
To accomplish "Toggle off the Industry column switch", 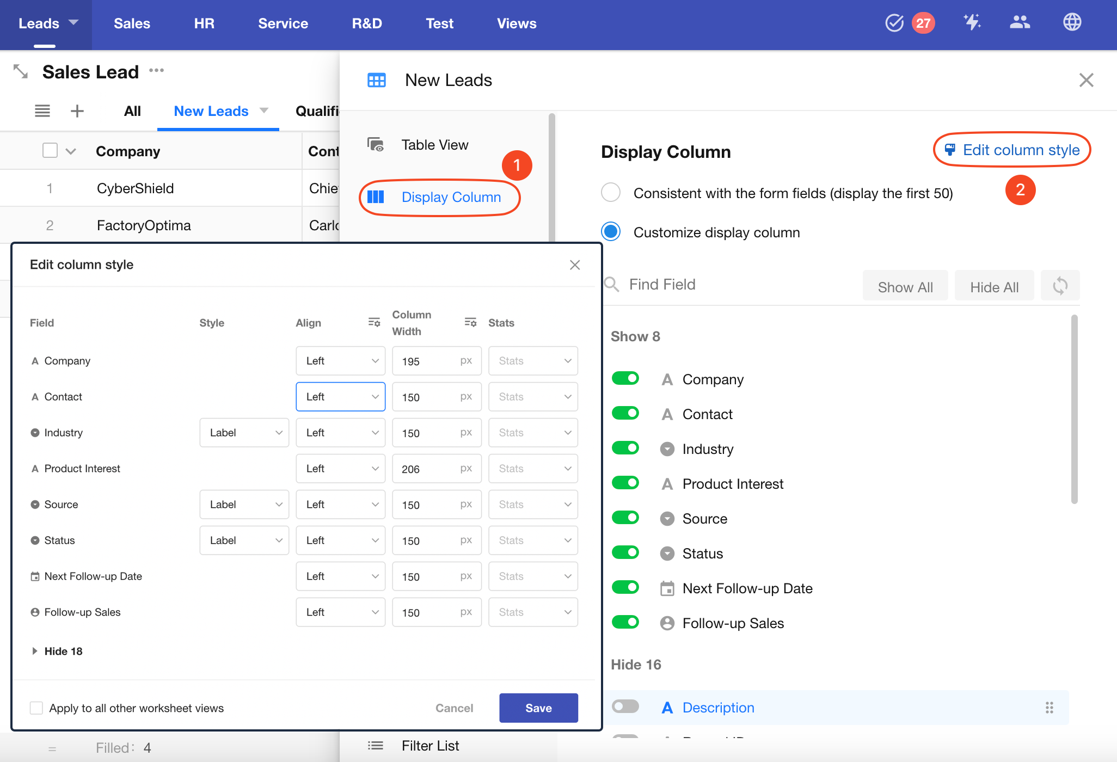I will coord(625,448).
